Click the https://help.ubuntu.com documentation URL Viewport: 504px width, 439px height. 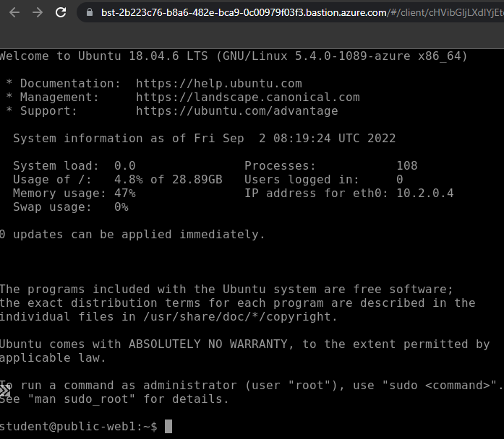pos(218,83)
